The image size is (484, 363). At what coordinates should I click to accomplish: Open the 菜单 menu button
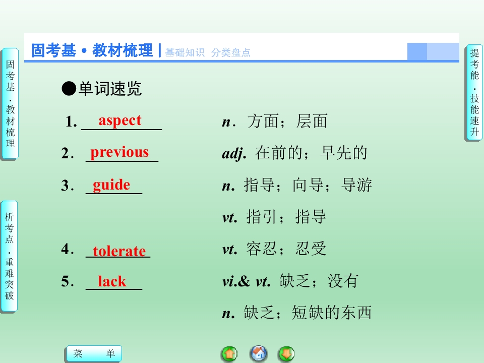click(x=94, y=353)
